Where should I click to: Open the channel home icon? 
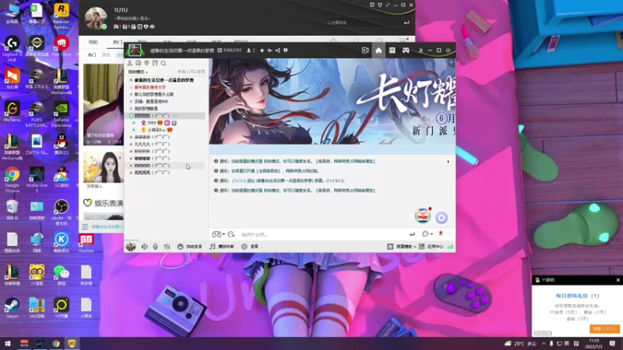[x=378, y=51]
